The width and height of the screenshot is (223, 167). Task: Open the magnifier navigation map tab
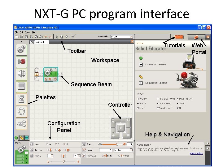click(208, 148)
